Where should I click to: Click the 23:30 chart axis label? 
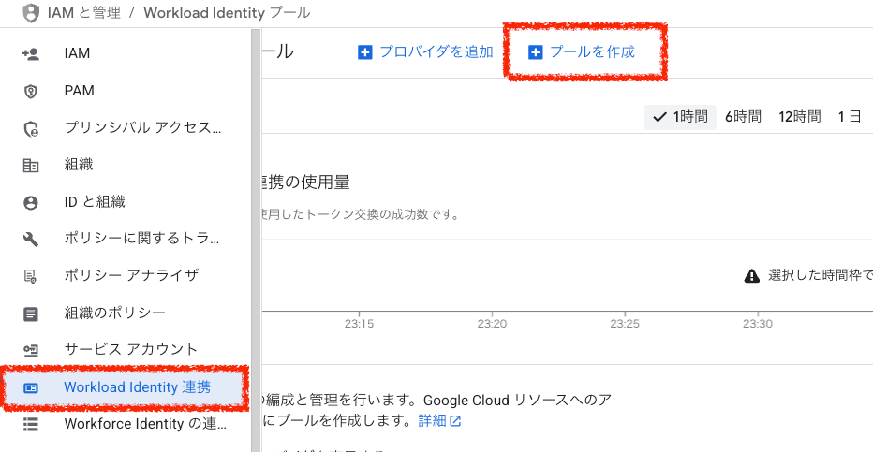tap(758, 324)
